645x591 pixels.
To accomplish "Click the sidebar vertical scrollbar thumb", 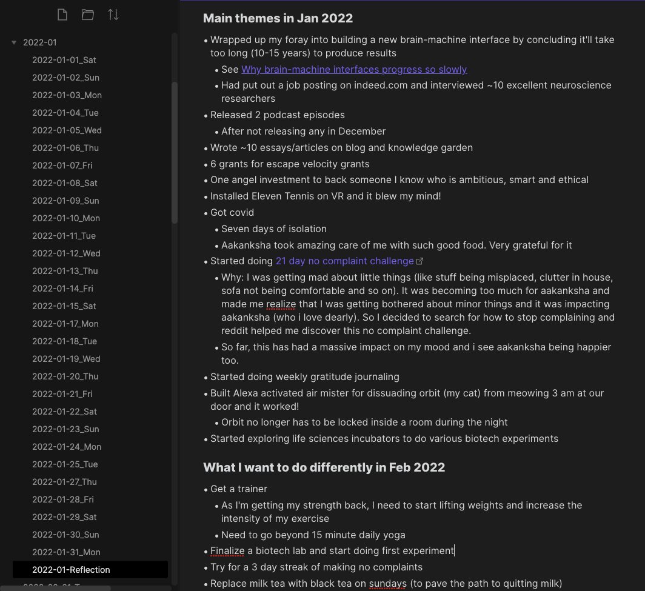I will point(175,152).
